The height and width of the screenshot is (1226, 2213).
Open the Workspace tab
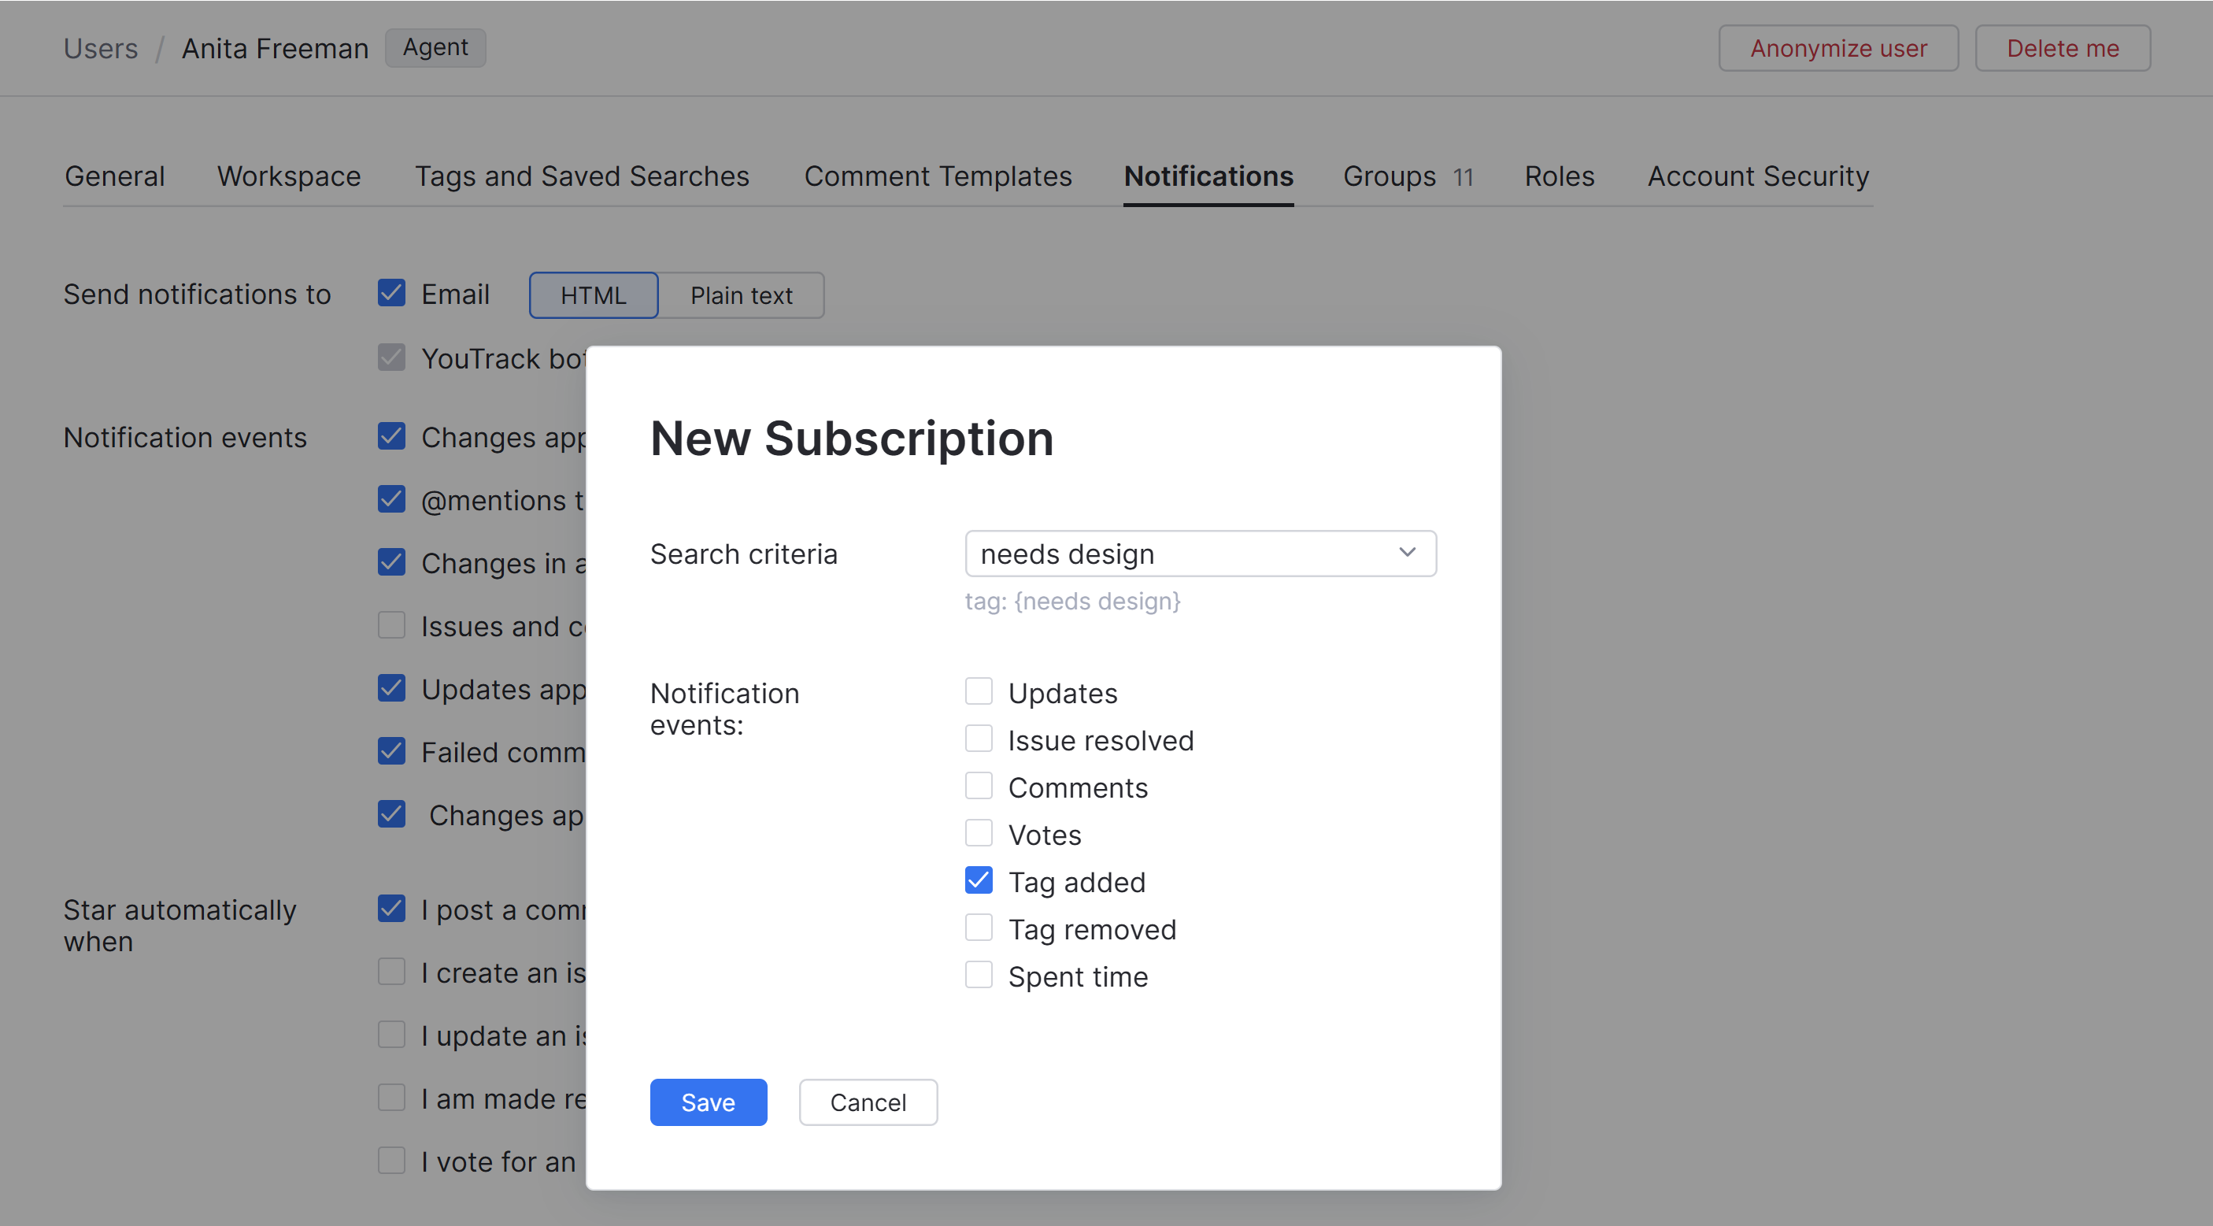click(x=289, y=176)
